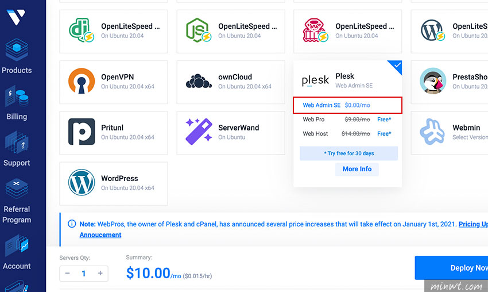Select the ownCloud app icon
The width and height of the screenshot is (488, 292).
[x=199, y=82]
